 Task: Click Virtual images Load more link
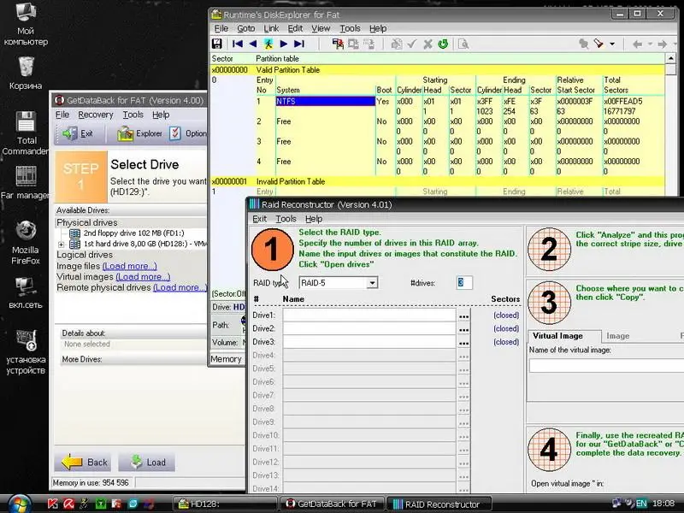tap(143, 277)
